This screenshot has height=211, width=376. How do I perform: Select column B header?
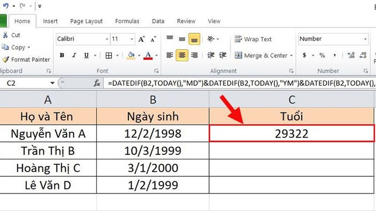pyautogui.click(x=153, y=100)
